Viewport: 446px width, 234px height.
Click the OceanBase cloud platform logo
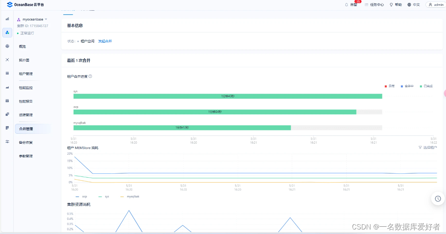click(25, 5)
